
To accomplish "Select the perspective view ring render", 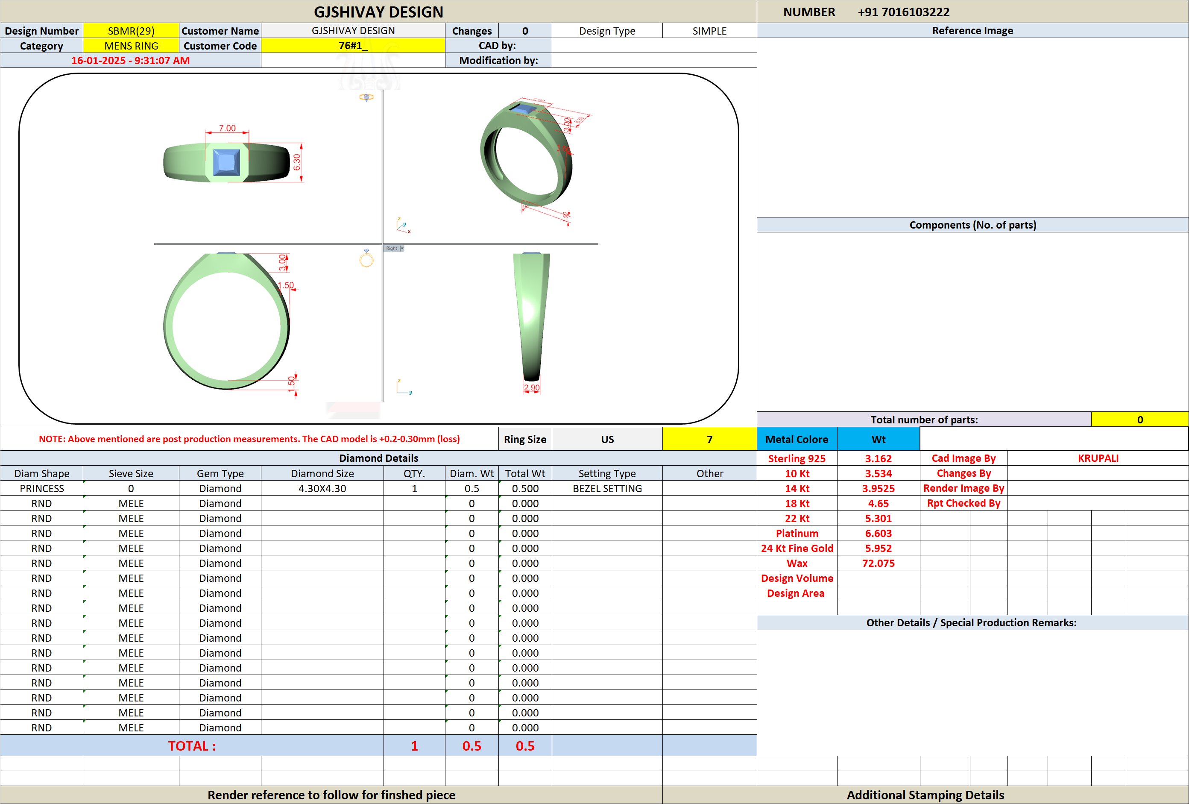I will (526, 153).
